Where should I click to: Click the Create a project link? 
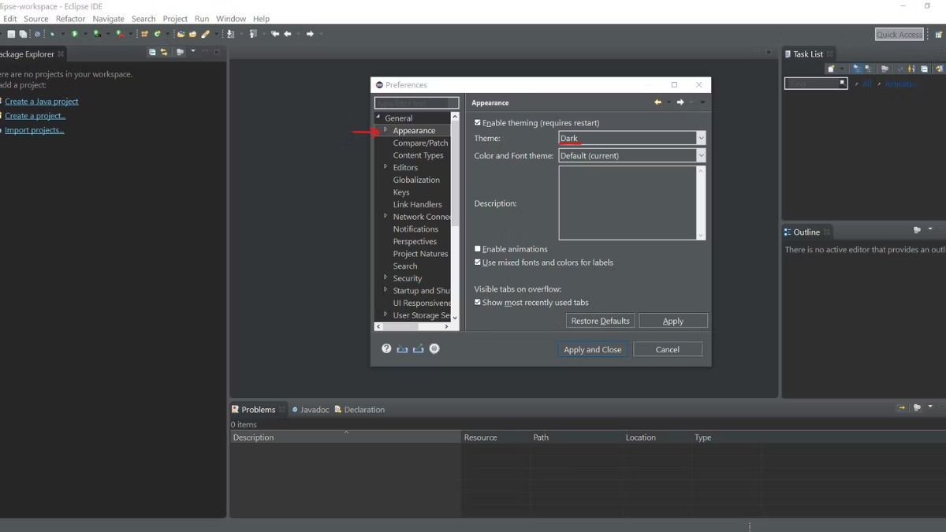pyautogui.click(x=35, y=116)
